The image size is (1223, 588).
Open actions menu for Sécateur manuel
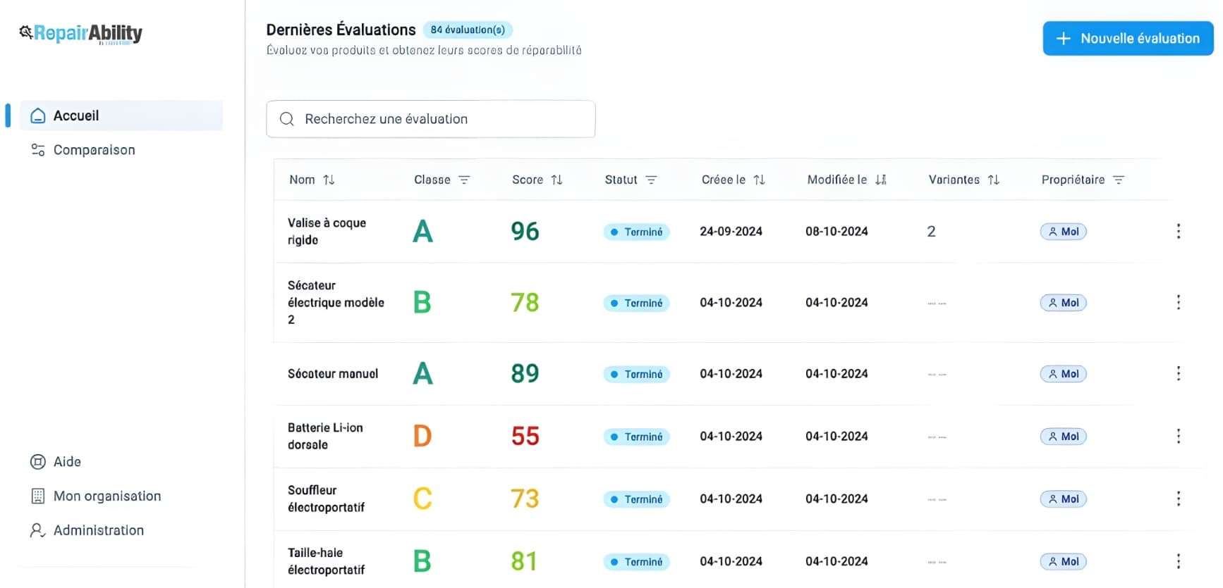(x=1178, y=373)
